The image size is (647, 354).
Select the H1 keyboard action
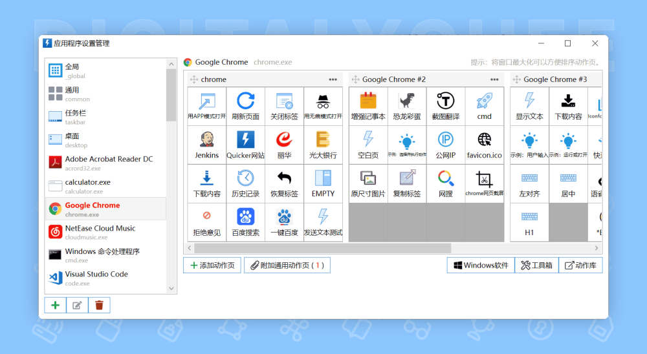tap(529, 222)
